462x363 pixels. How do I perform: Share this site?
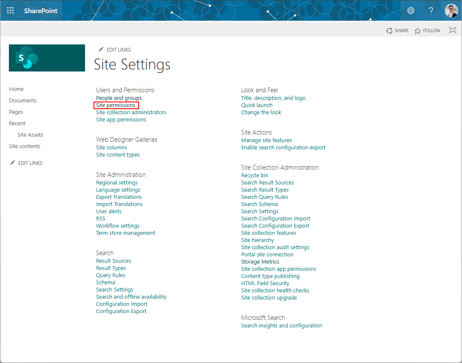pyautogui.click(x=397, y=30)
